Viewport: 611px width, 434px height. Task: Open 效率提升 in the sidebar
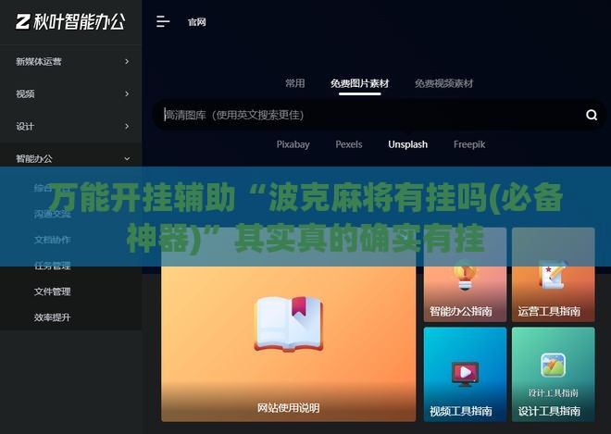52,317
